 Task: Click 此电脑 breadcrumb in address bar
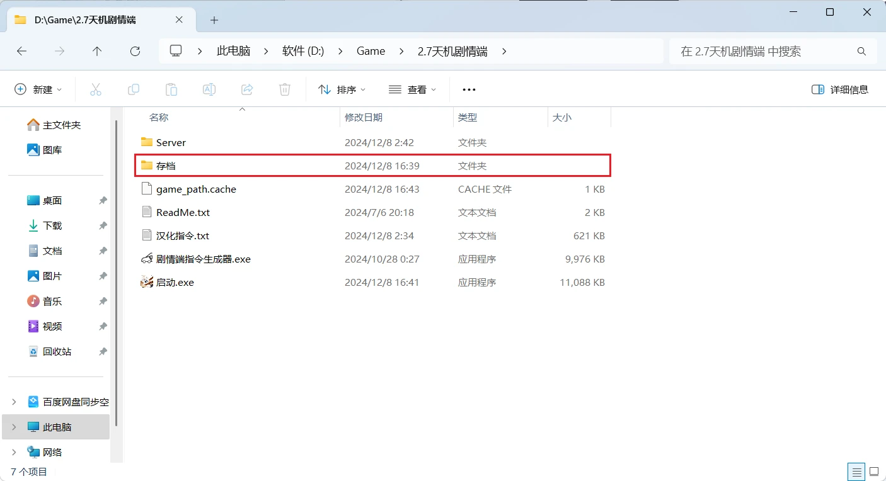[233, 52]
